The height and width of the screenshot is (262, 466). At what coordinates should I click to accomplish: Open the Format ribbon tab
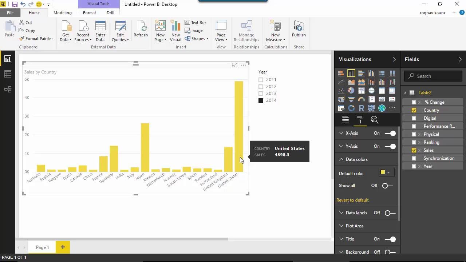click(90, 13)
